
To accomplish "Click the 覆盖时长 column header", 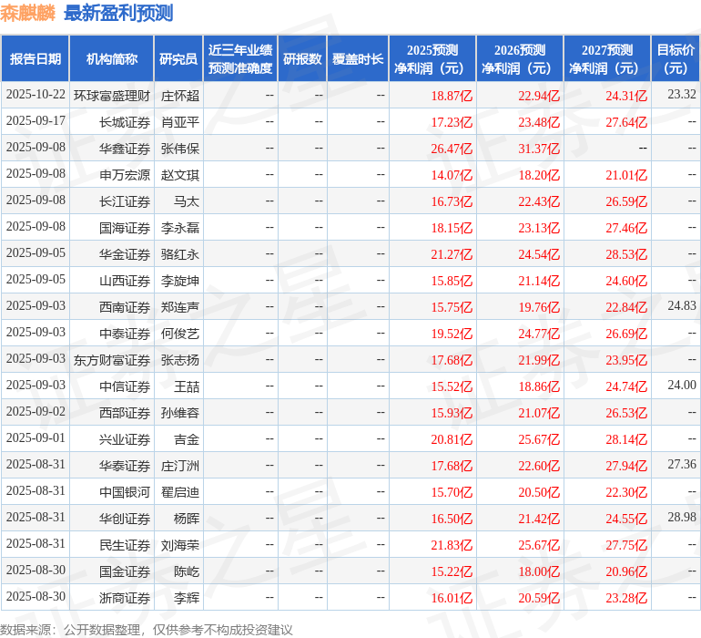I will [358, 59].
